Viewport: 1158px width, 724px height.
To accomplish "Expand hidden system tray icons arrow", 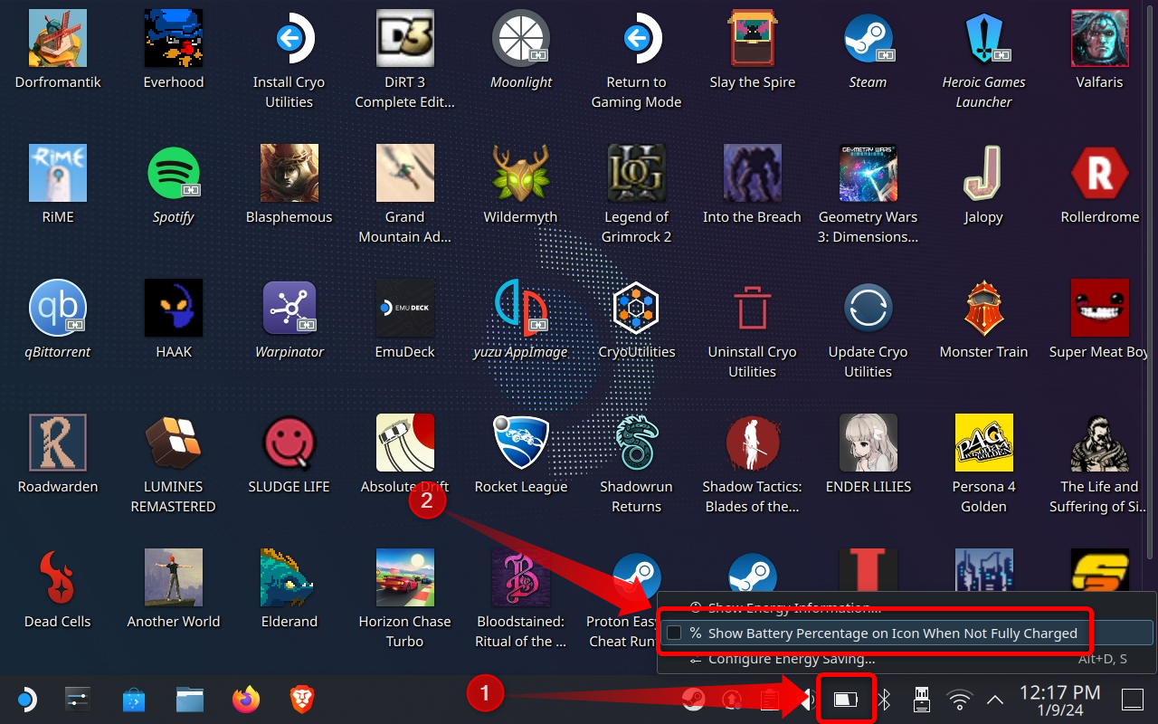I will (994, 700).
